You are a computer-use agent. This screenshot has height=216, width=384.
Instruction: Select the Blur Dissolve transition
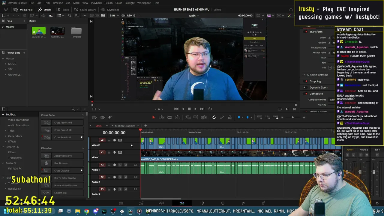63,163
